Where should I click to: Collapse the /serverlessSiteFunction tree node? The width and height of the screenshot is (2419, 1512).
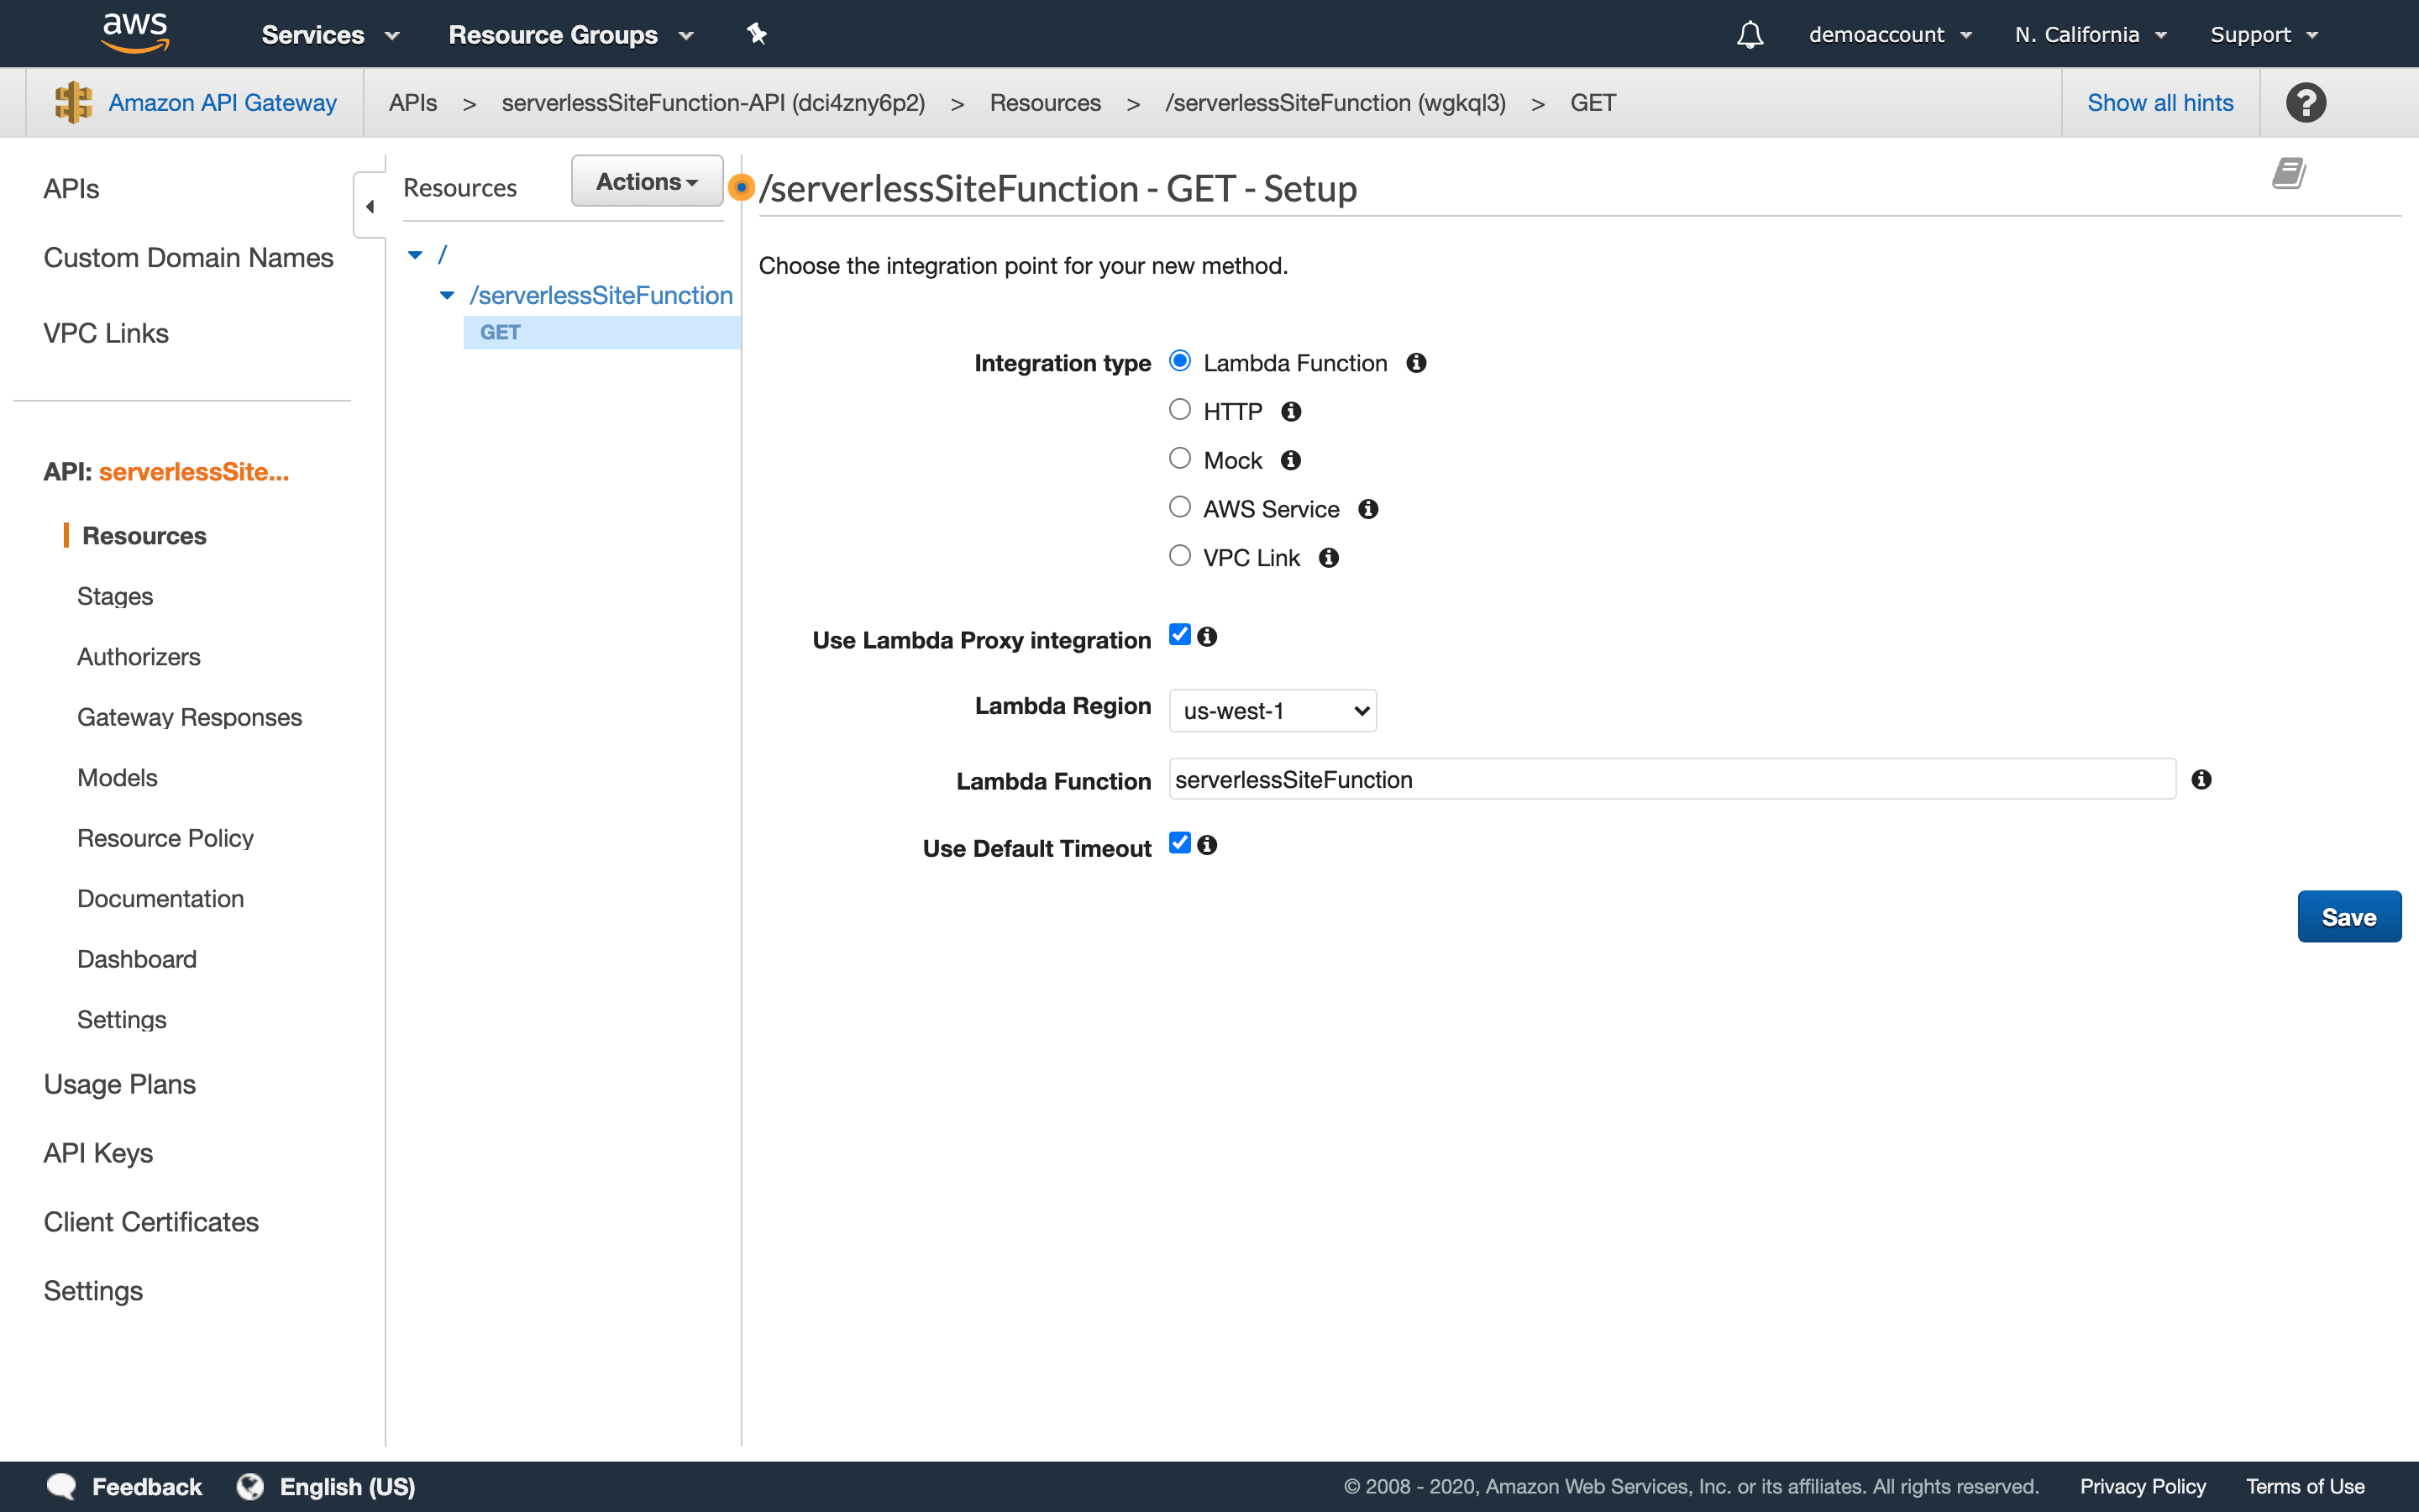pyautogui.click(x=447, y=295)
